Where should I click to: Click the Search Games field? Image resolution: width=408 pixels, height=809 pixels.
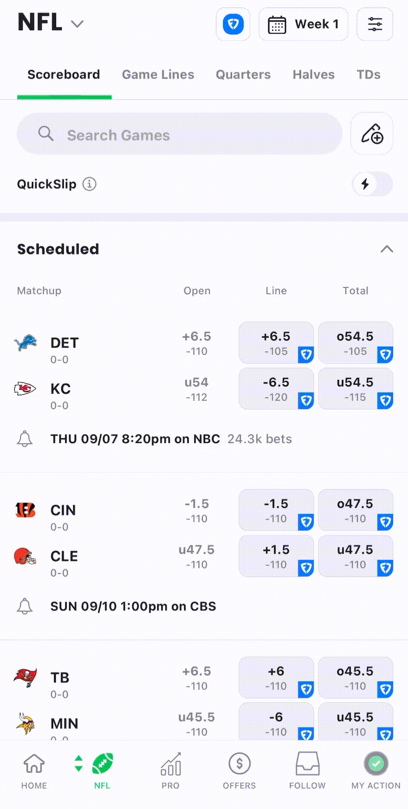(x=179, y=134)
